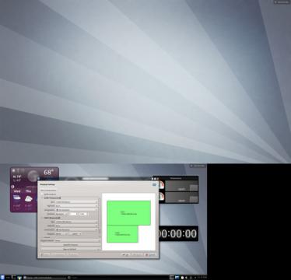Click the monitor icon in dialog header

(x=155, y=184)
